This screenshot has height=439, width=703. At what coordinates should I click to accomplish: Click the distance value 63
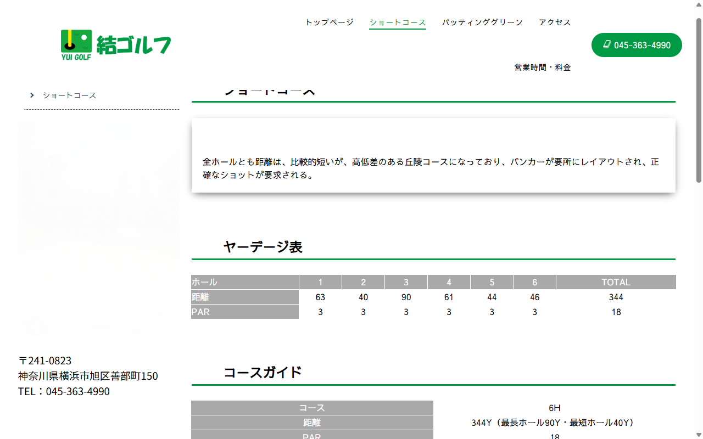coord(321,297)
